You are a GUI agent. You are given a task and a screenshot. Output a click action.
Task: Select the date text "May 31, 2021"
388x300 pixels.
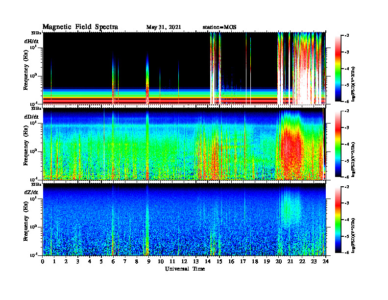[164, 27]
